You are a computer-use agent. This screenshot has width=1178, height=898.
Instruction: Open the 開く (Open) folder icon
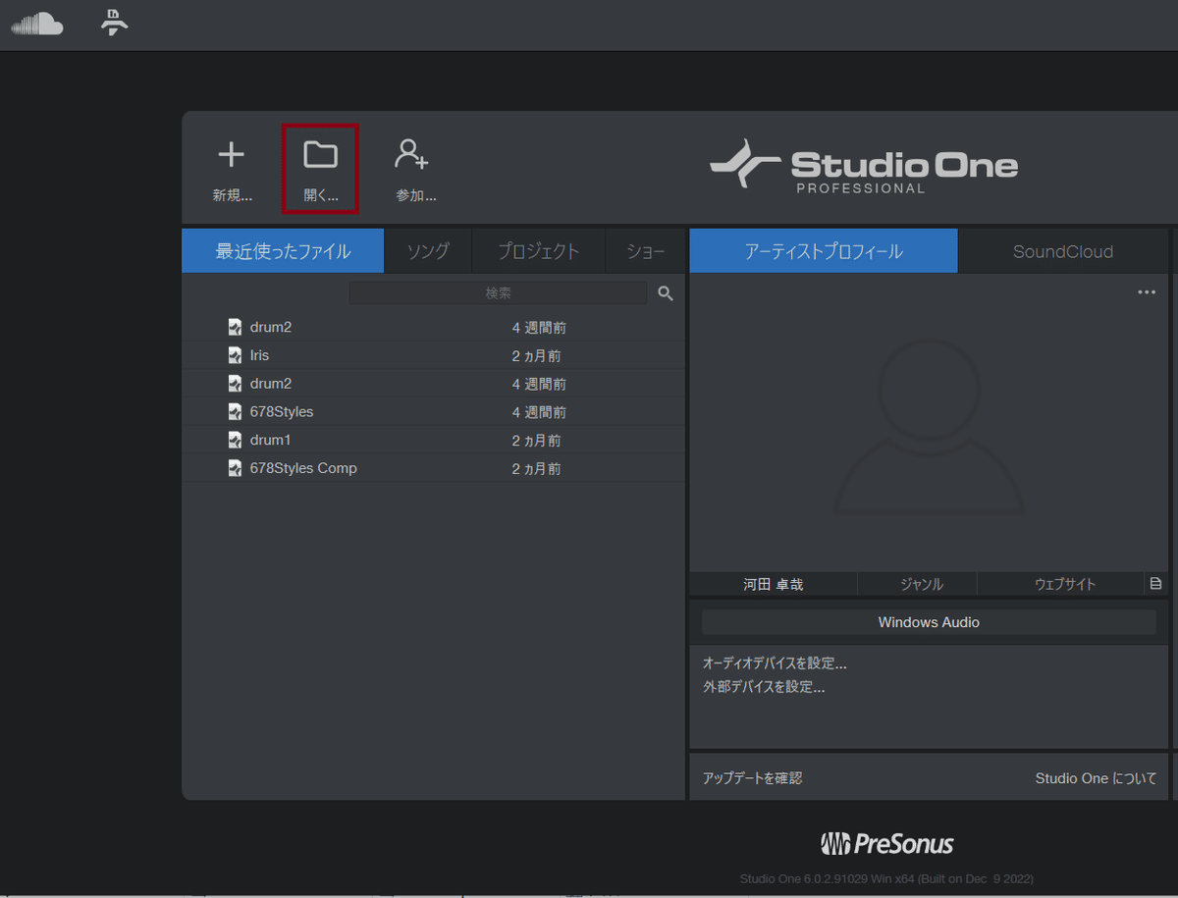320,155
